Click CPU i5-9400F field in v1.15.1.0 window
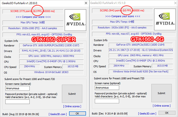 pyautogui.click(x=141, y=61)
